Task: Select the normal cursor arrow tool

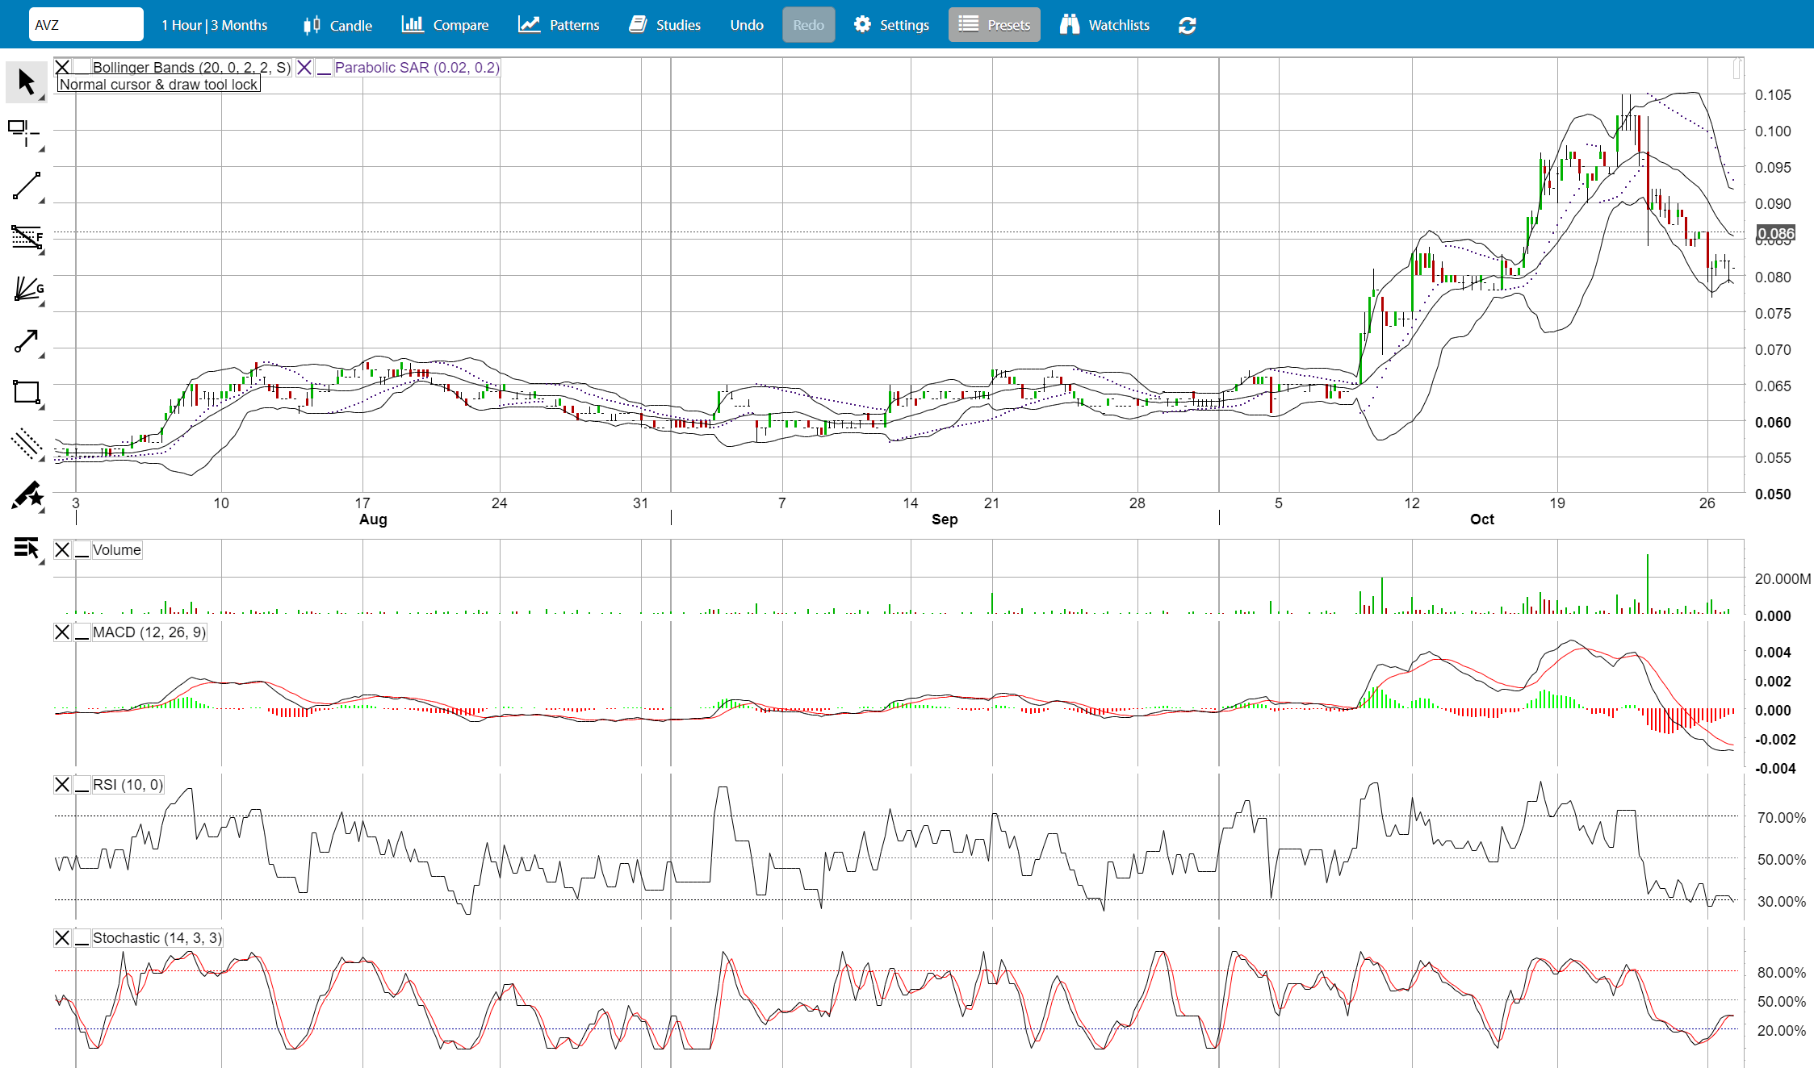Action: pyautogui.click(x=27, y=82)
